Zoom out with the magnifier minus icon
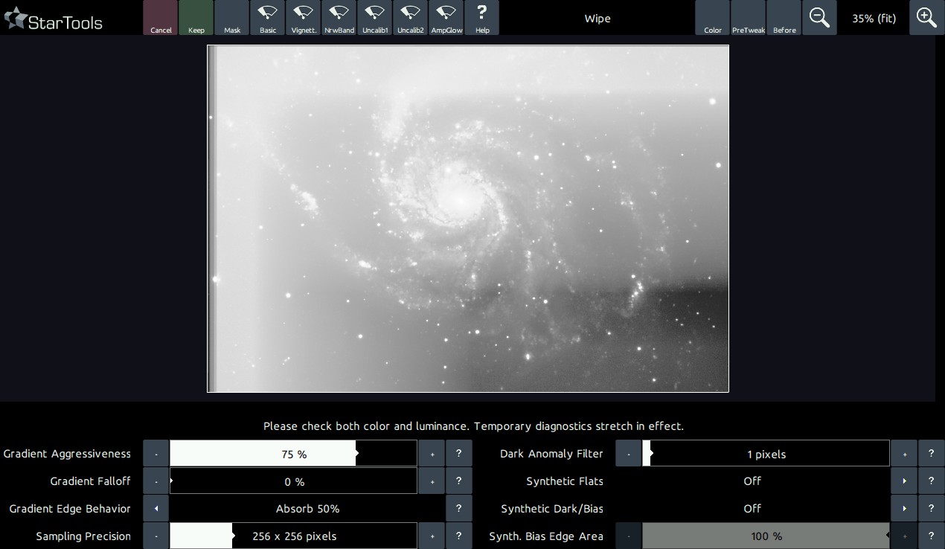This screenshot has width=945, height=549. [x=819, y=18]
